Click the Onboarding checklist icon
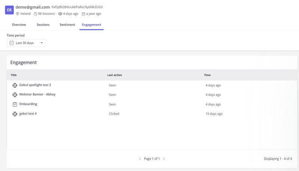This screenshot has height=171, width=299. coord(15,104)
